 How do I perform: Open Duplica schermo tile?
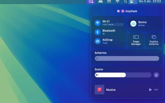154,40
